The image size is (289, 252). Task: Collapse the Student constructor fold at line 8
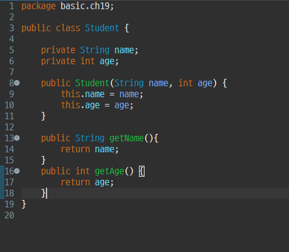(x=17, y=83)
